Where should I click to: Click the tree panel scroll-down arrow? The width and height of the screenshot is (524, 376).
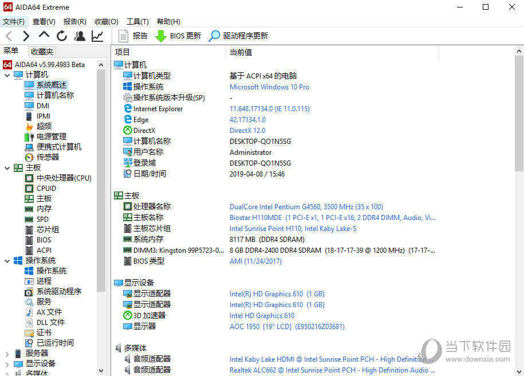point(101,371)
